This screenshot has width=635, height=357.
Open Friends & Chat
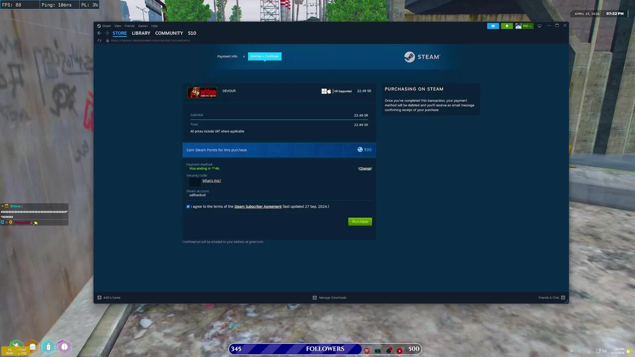(x=552, y=297)
